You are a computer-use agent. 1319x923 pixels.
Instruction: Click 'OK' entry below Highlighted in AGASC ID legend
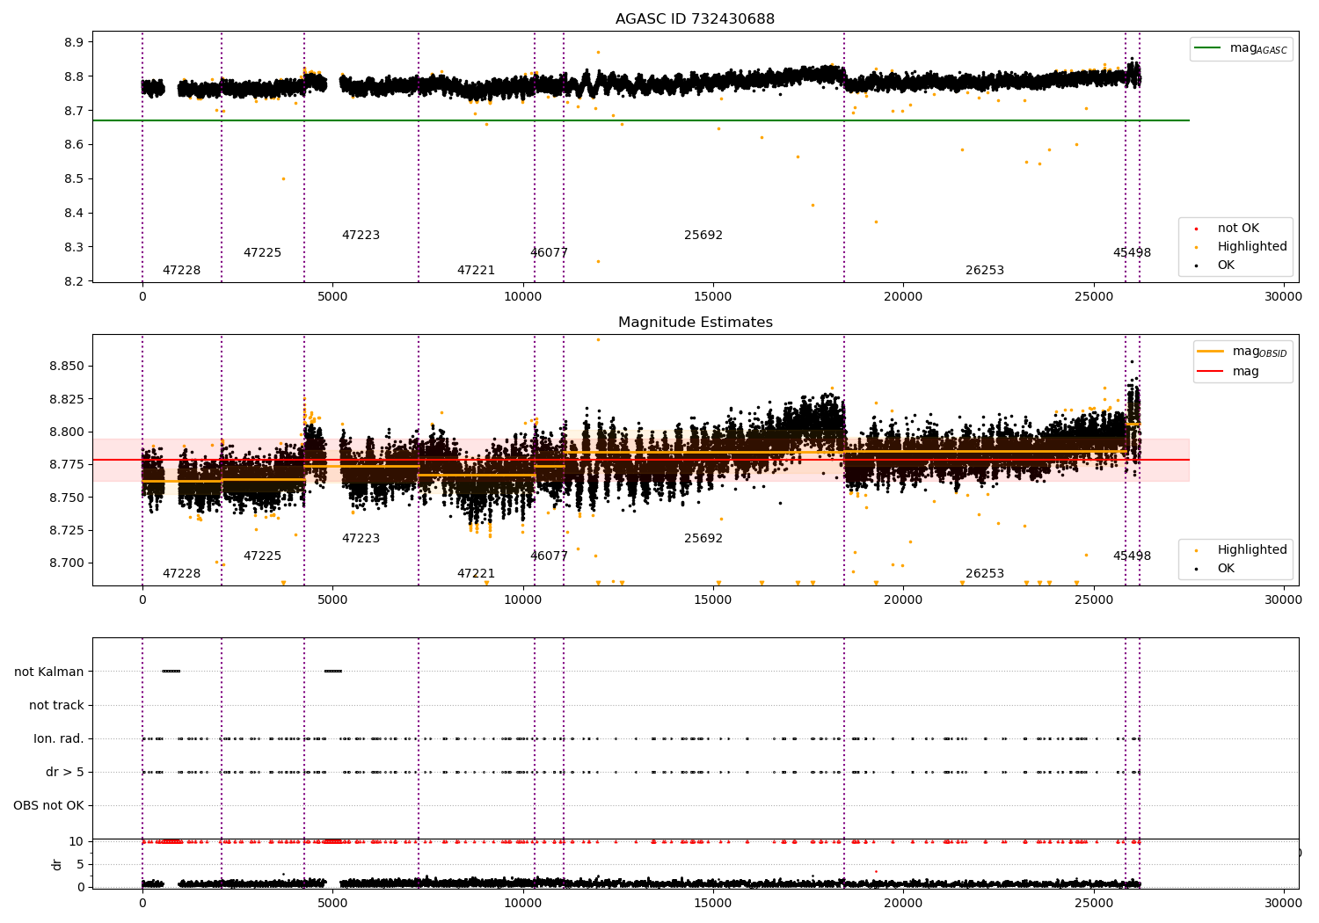point(1226,265)
